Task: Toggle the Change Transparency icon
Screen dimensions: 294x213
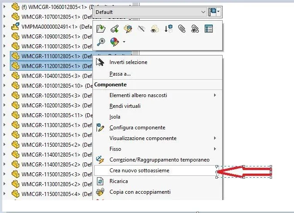Action: pyautogui.click(x=155, y=29)
